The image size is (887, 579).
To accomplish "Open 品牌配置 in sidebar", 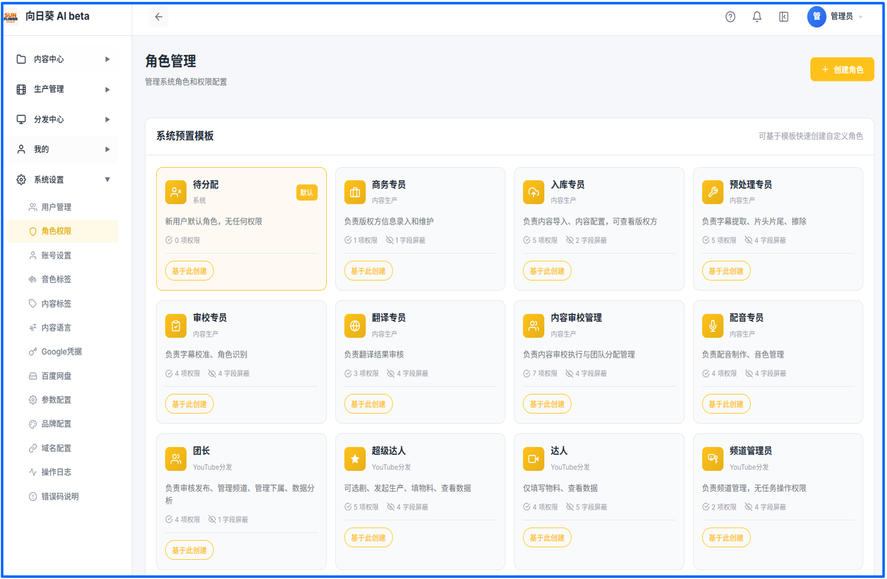I will pyautogui.click(x=63, y=424).
